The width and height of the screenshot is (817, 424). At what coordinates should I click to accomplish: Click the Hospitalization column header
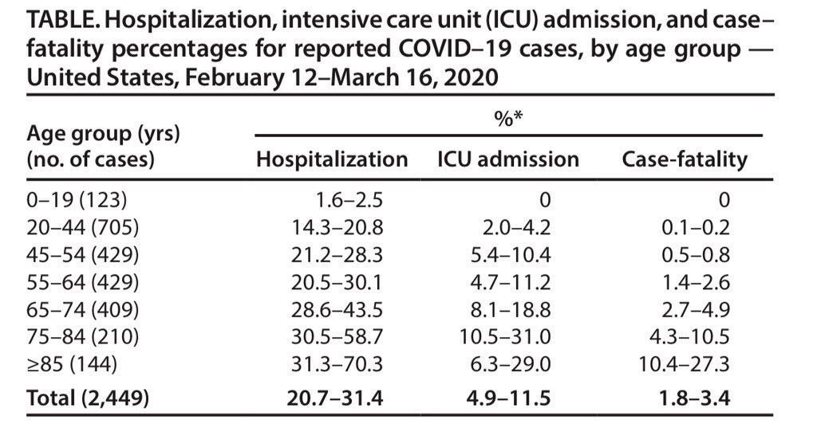331,159
